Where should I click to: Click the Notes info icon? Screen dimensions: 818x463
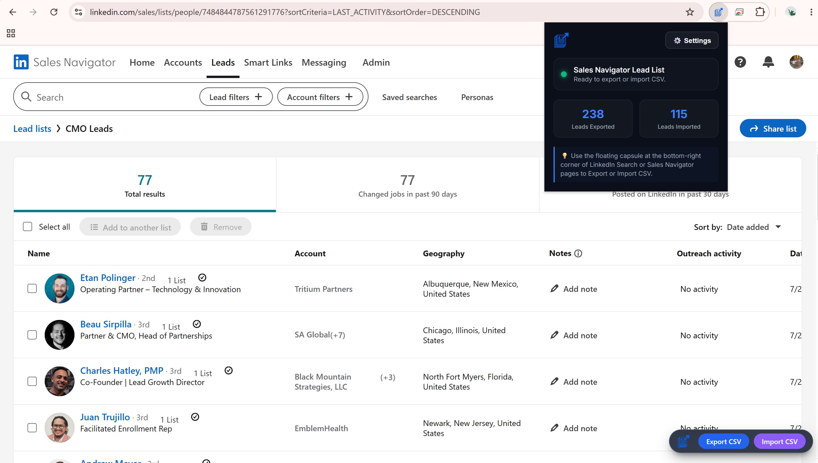pyautogui.click(x=578, y=253)
